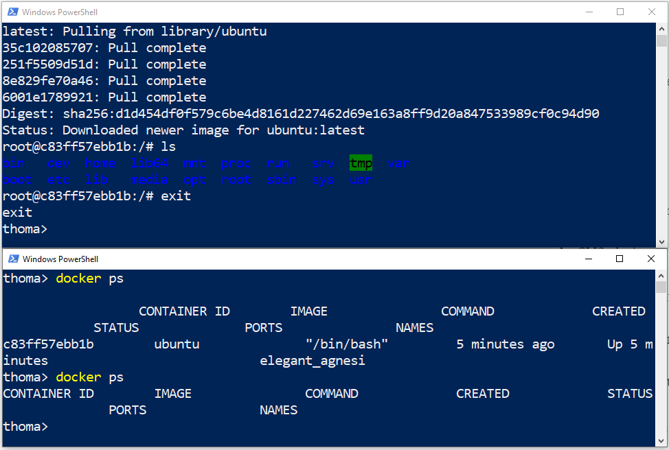Click the bottom window's scrollbar thumb
669x450 pixels.
tap(661, 287)
